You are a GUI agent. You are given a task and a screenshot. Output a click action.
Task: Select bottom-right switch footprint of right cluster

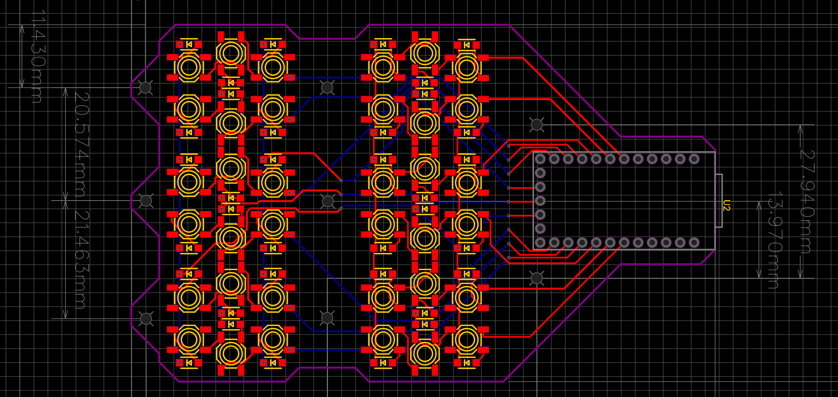466,340
